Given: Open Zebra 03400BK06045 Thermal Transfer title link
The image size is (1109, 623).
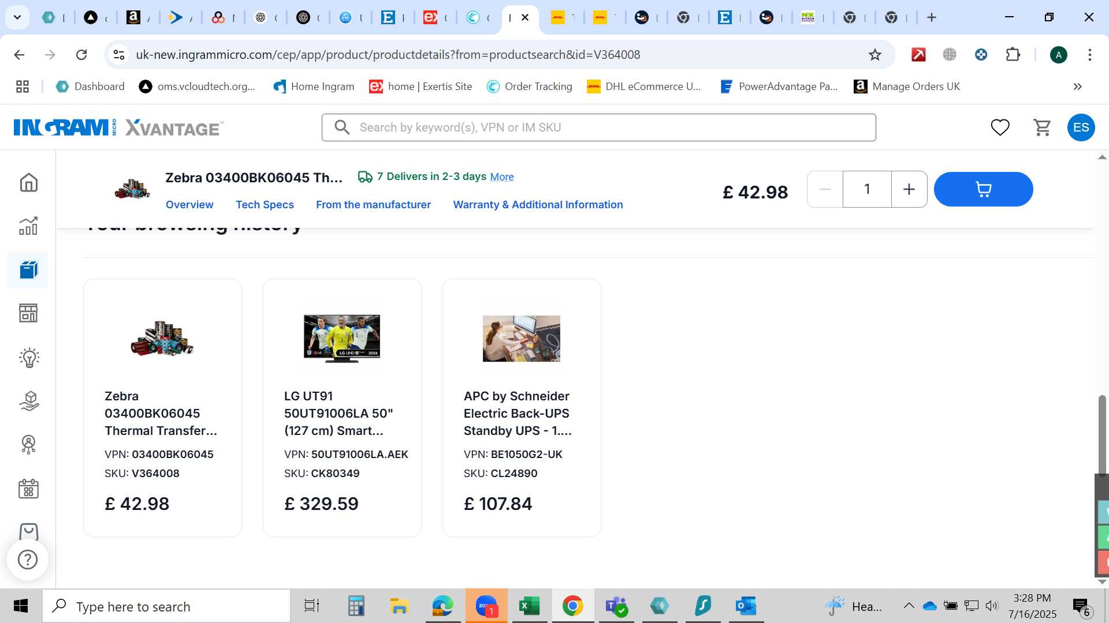Looking at the screenshot, I should pos(161,414).
